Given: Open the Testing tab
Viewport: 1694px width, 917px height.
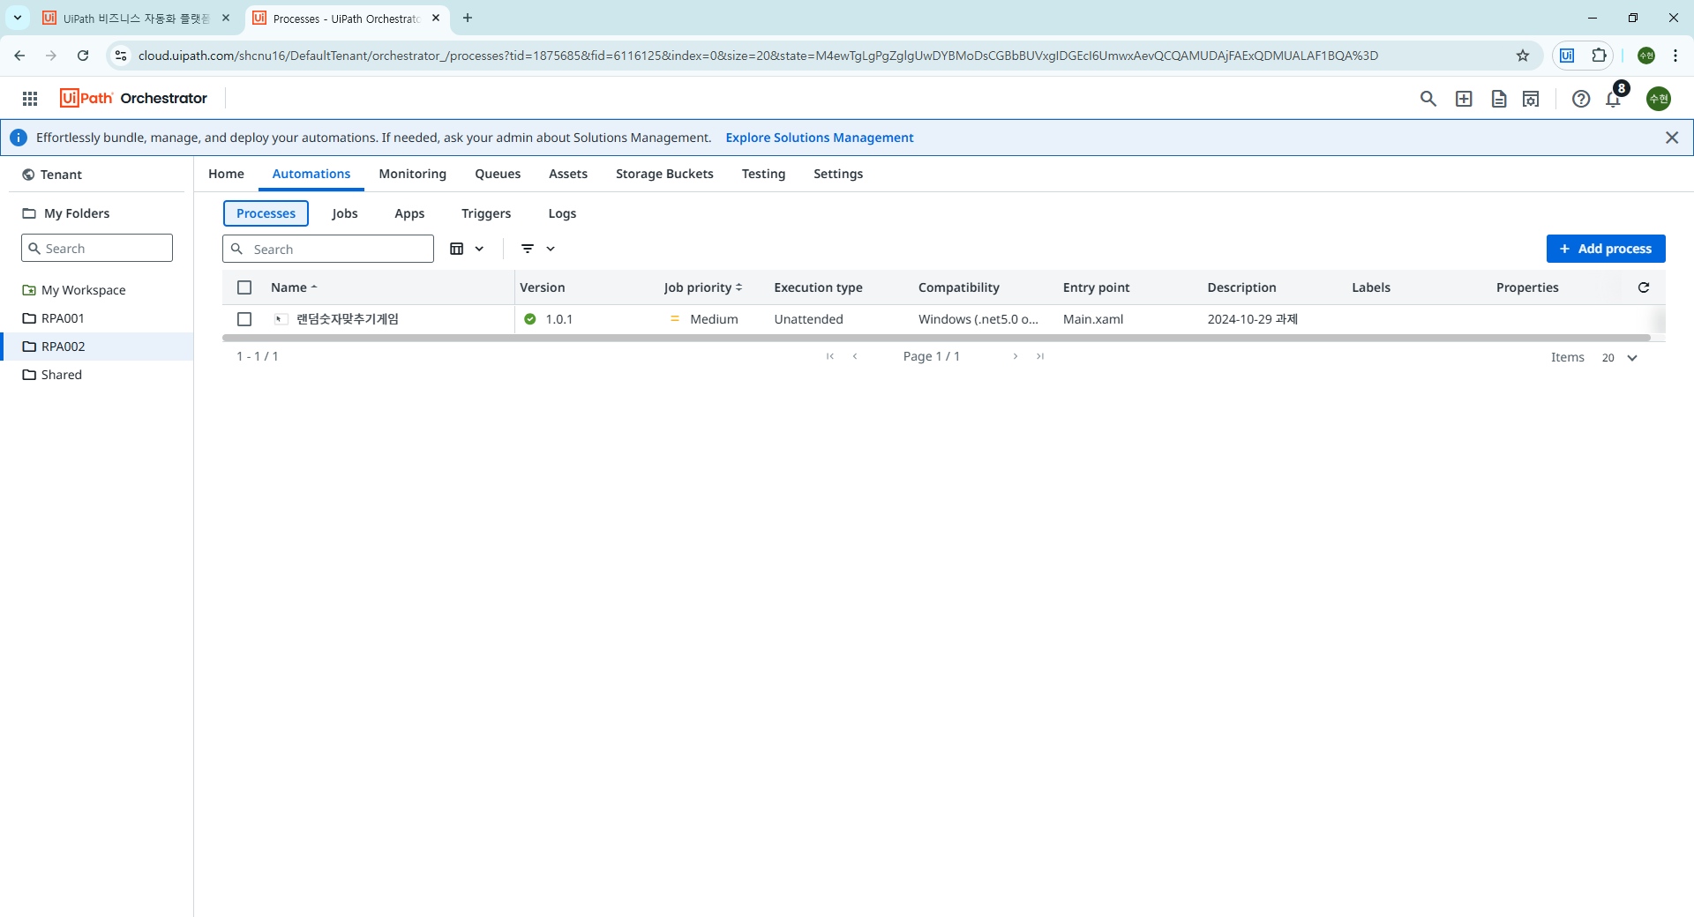Looking at the screenshot, I should click(x=763, y=174).
